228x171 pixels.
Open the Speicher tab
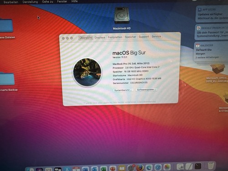point(130,37)
